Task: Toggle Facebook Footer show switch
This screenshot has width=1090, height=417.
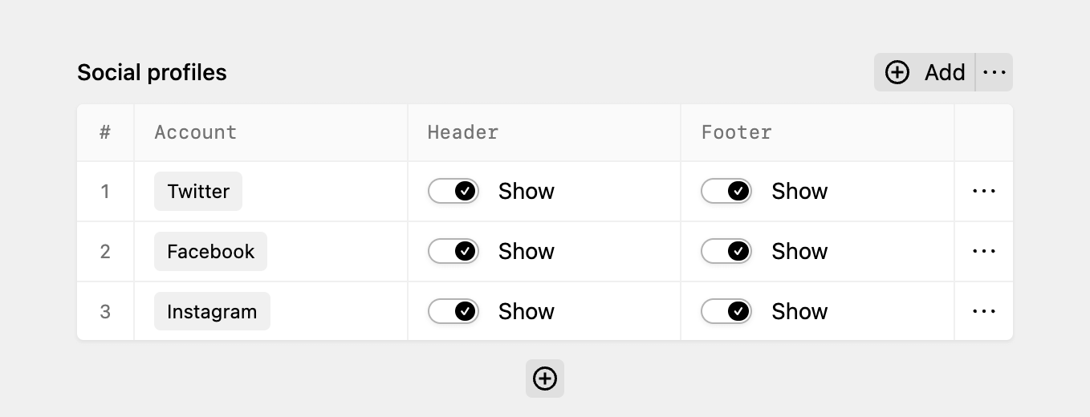Action: pyautogui.click(x=726, y=251)
